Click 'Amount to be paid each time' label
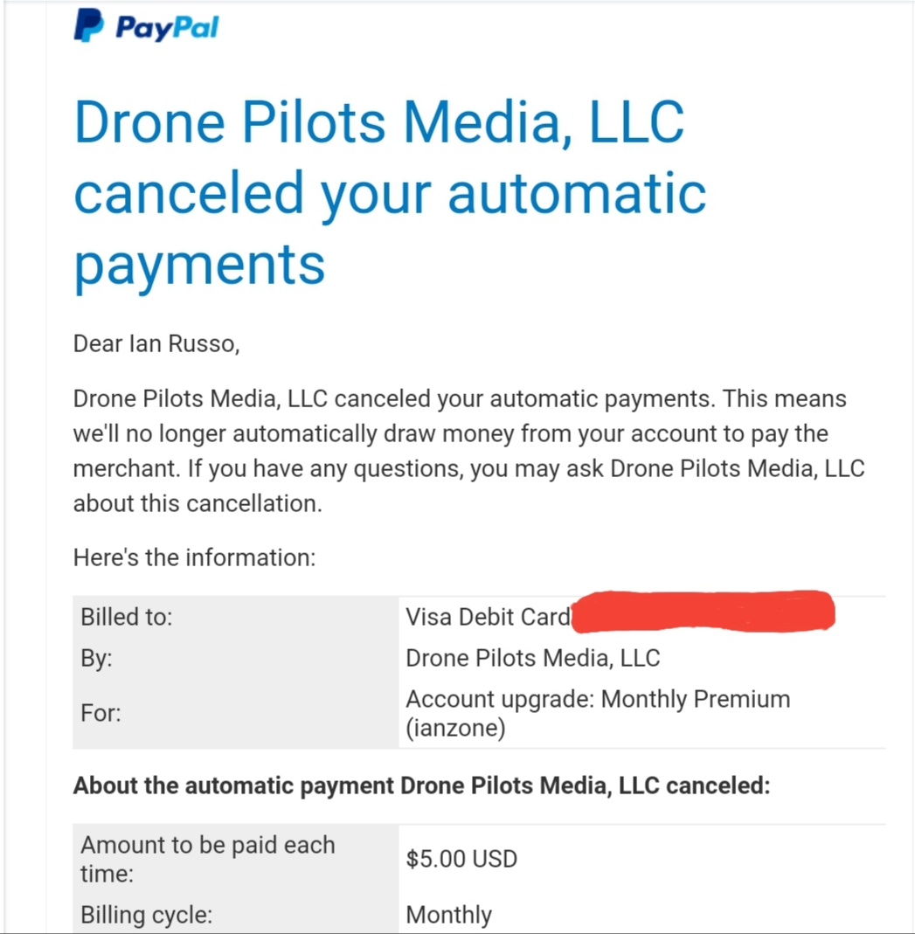The width and height of the screenshot is (915, 934). [x=208, y=860]
